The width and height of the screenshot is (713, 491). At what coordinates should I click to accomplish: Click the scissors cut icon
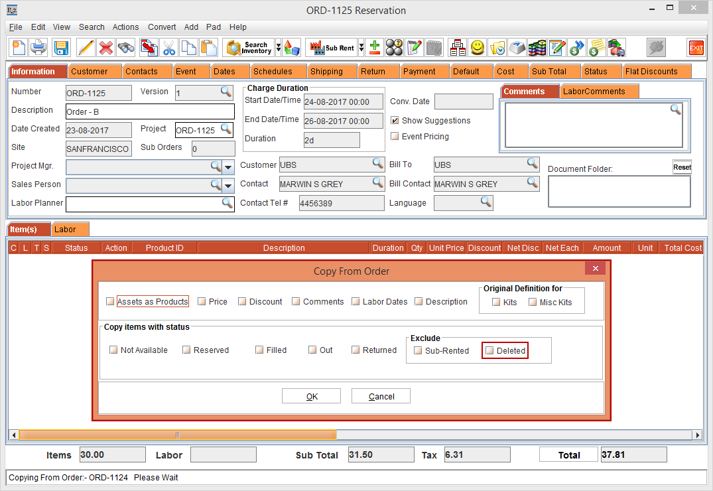click(x=168, y=48)
